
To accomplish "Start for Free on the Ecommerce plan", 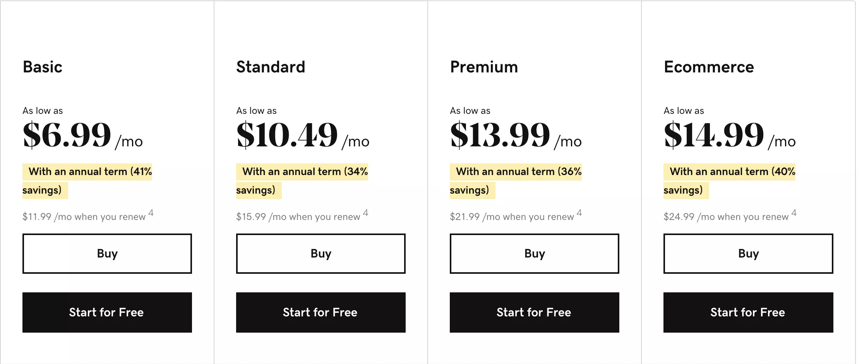I will pos(748,312).
